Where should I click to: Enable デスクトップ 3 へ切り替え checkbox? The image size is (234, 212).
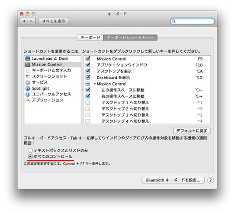coord(88,115)
